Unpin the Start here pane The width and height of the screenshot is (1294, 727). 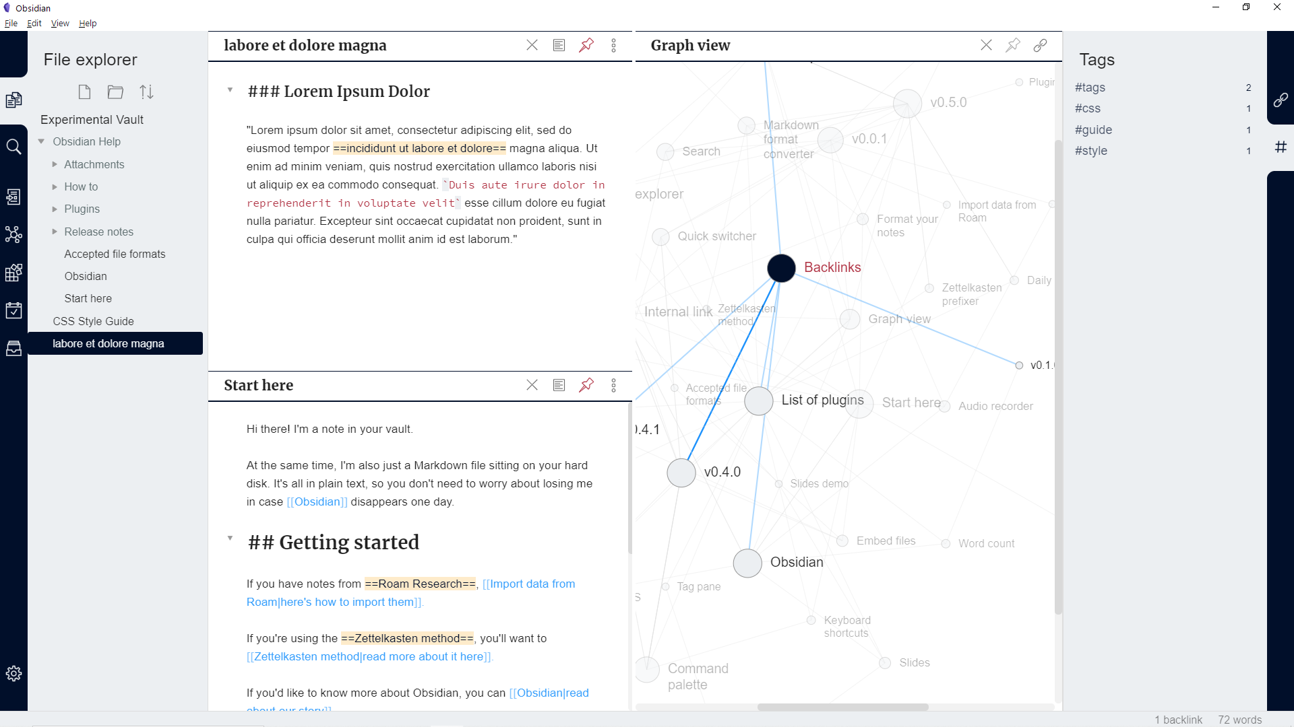(586, 385)
